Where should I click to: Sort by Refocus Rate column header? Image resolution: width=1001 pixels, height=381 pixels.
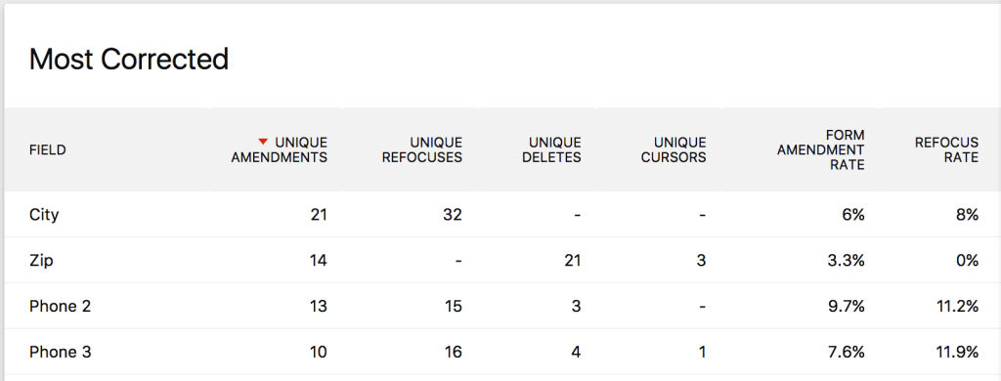pos(946,149)
